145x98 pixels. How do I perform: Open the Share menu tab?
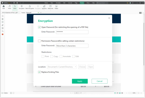88,3
